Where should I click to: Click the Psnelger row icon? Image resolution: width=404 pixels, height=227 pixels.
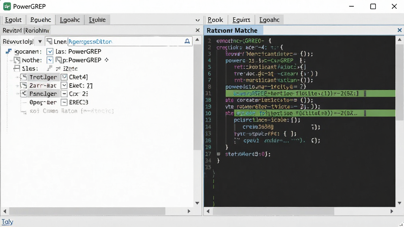pyautogui.click(x=23, y=94)
